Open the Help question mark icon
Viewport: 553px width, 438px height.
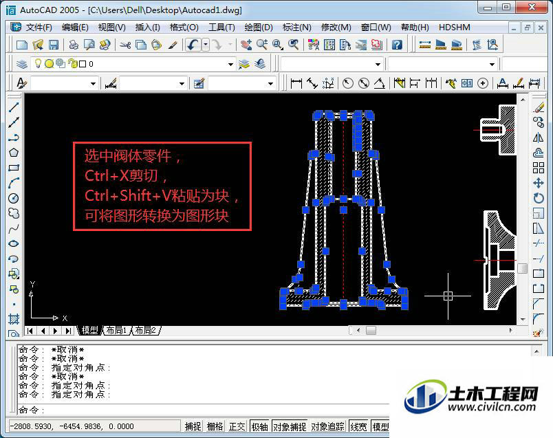click(x=397, y=45)
